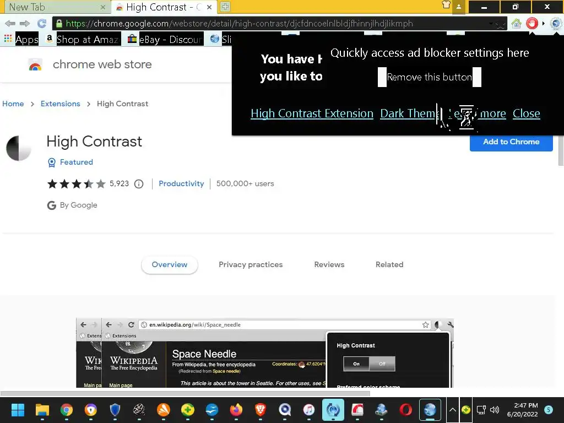
Task: Open the user profile icon in title bar
Action: coord(459,7)
